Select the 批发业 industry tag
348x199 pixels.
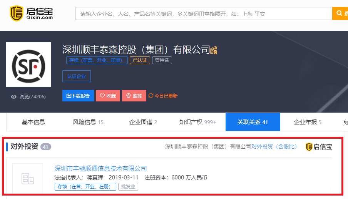coord(128,187)
